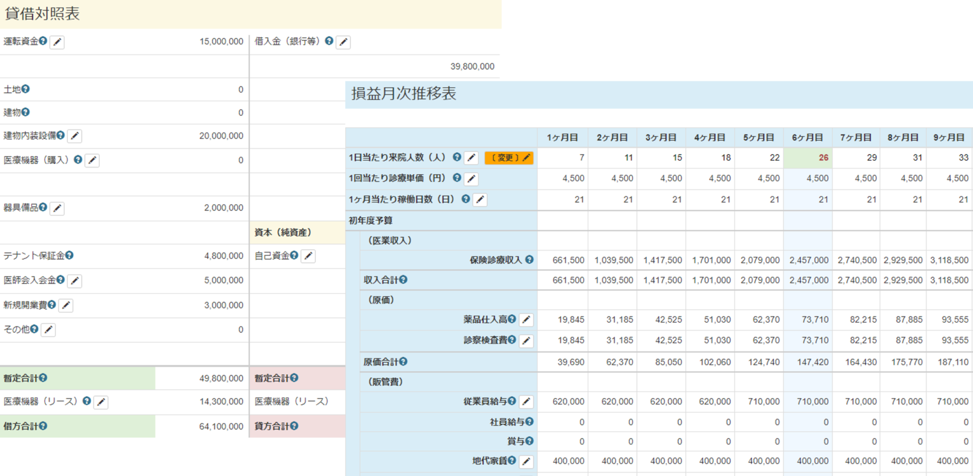Open help for 診察検査費
Image resolution: width=973 pixels, height=476 pixels.
pos(512,339)
